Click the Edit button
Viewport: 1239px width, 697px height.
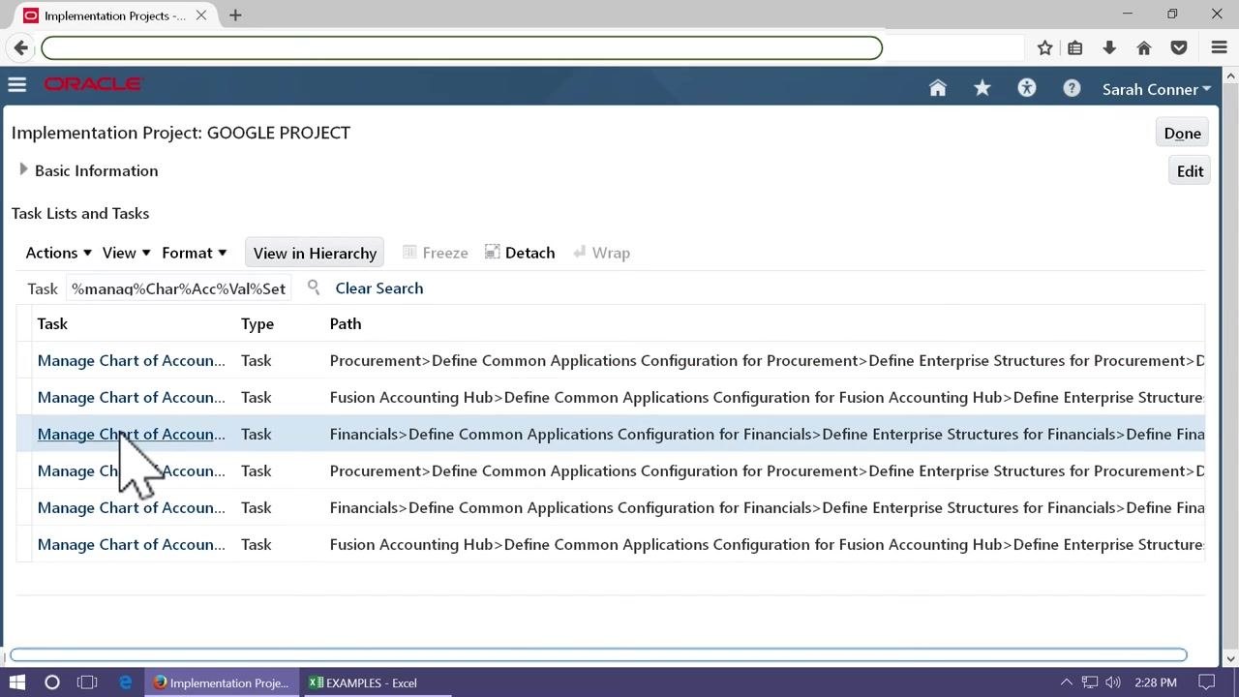1190,171
